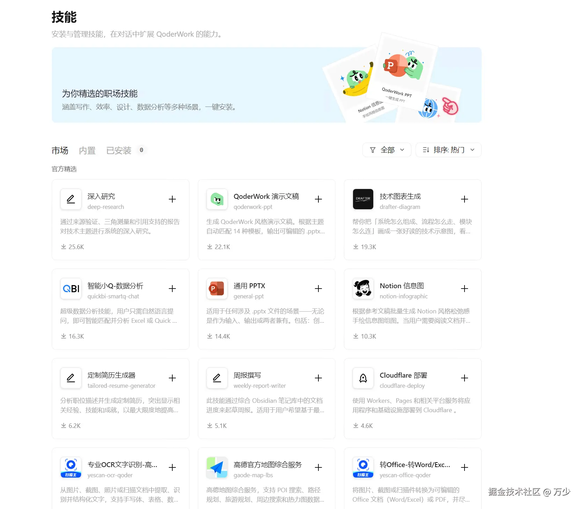Switch to the 已安装 tab
The height and width of the screenshot is (509, 583).
point(119,151)
